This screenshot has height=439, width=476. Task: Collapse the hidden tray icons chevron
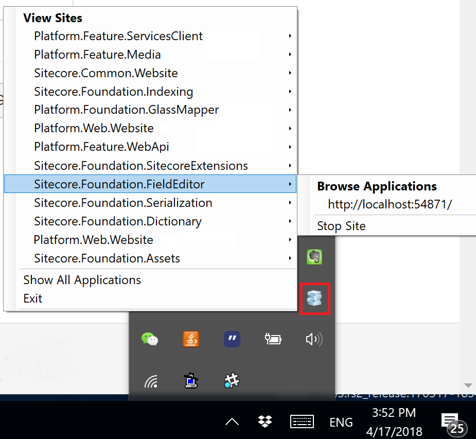click(232, 422)
